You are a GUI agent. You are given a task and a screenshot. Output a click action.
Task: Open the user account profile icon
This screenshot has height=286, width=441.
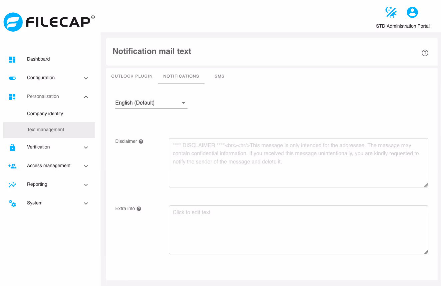pos(412,12)
